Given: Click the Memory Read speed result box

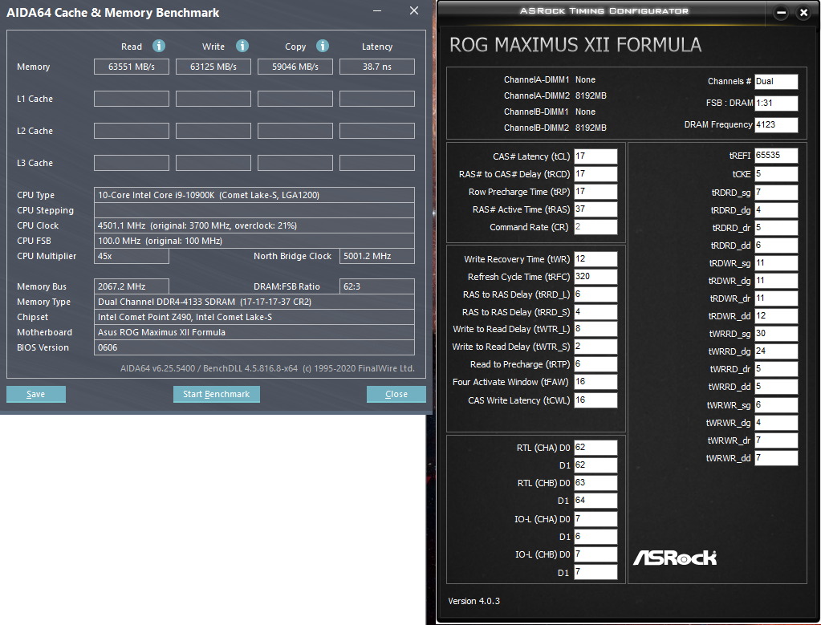Looking at the screenshot, I should pos(132,67).
